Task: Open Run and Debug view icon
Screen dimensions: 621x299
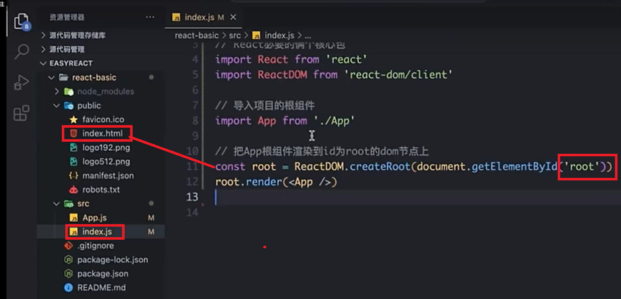Action: (22, 82)
